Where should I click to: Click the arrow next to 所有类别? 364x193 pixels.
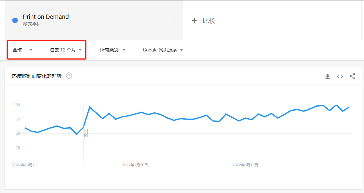tap(124, 50)
